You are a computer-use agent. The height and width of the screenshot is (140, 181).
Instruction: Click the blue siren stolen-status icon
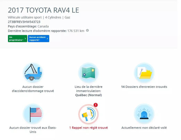[144, 114]
